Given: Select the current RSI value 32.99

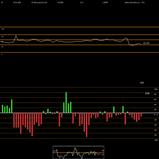Looking at the screenshot, I should tap(146, 43).
